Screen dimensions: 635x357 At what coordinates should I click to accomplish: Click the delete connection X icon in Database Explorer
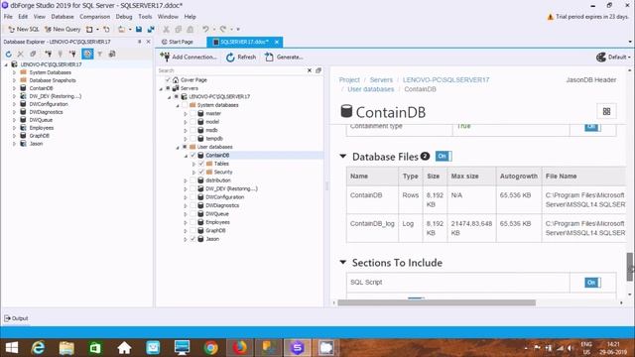20,54
